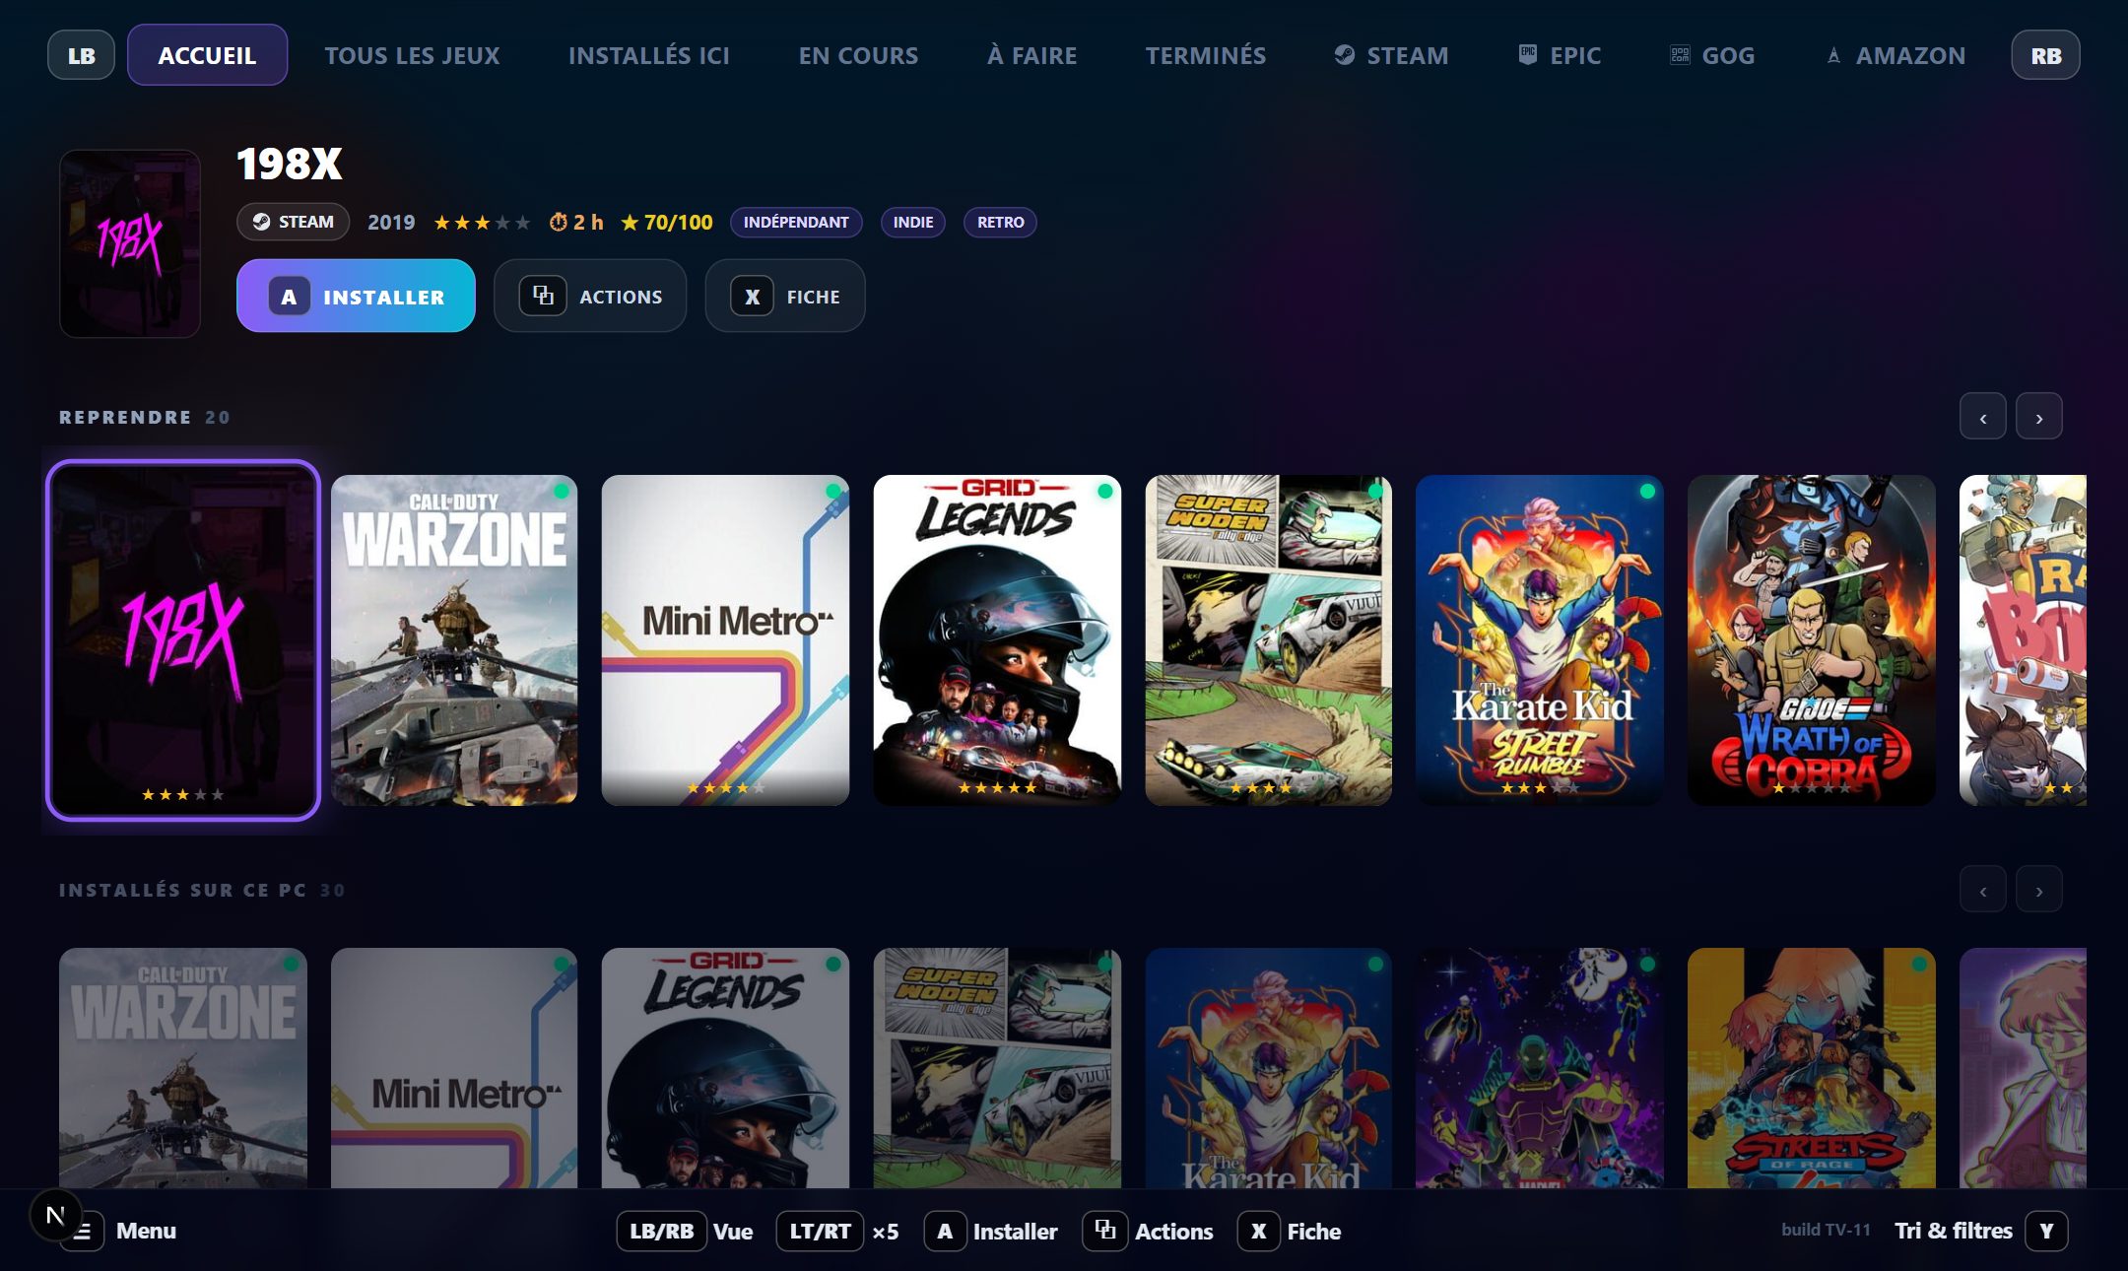Click the LB shoulder button icon
The width and height of the screenshot is (2128, 1271).
click(x=81, y=55)
